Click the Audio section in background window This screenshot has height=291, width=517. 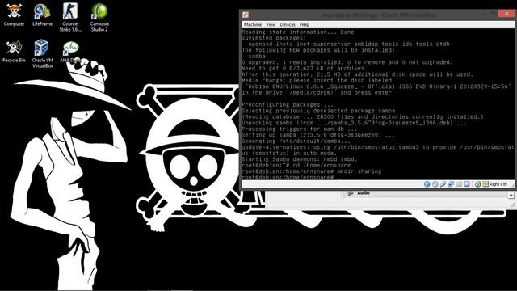[x=364, y=193]
